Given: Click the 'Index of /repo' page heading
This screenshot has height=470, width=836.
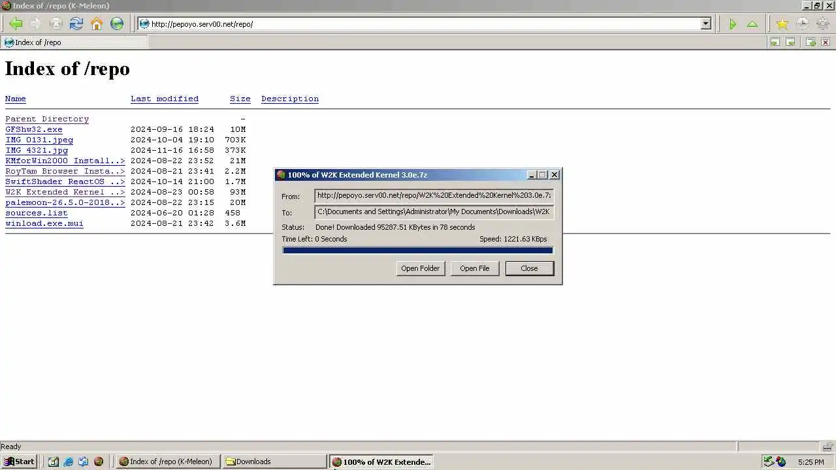Looking at the screenshot, I should point(67,69).
